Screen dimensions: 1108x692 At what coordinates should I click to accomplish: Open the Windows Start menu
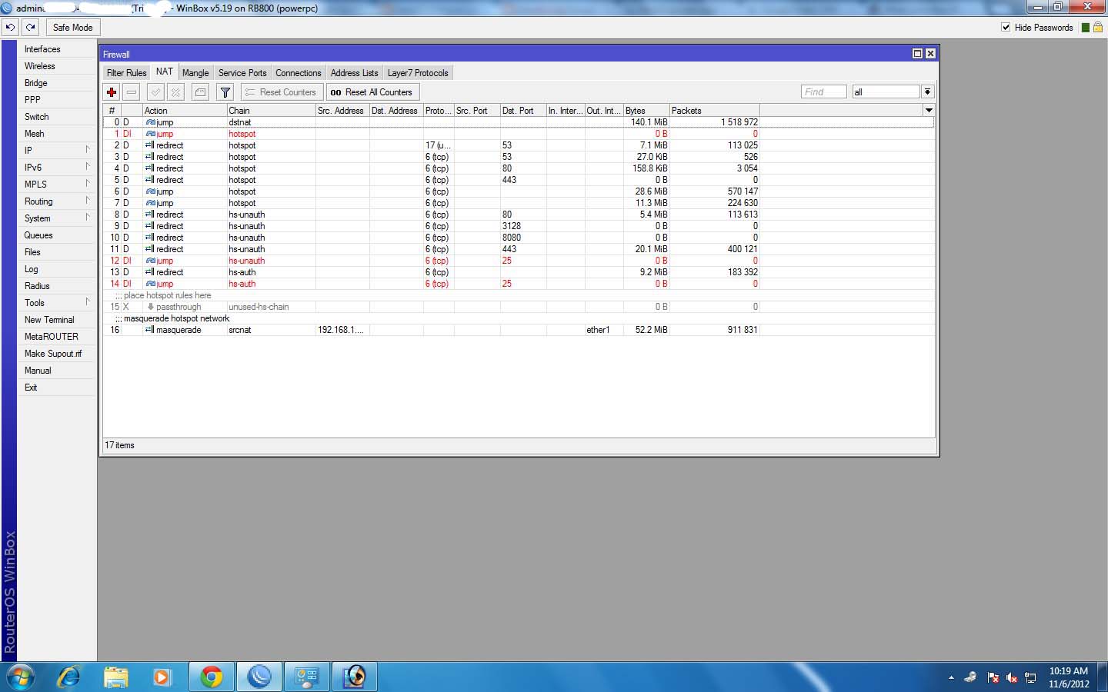point(20,677)
